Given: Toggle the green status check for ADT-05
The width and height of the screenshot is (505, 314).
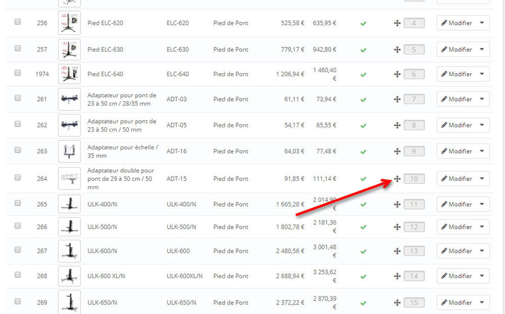Looking at the screenshot, I should 363,126.
